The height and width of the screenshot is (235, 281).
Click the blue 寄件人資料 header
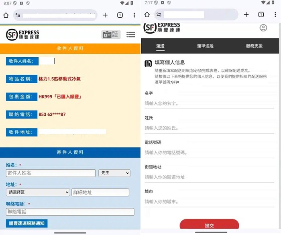point(70,152)
